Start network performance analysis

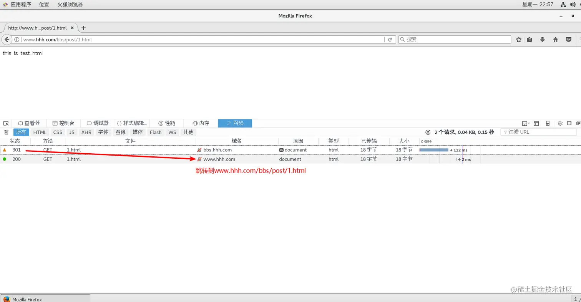tap(428, 132)
